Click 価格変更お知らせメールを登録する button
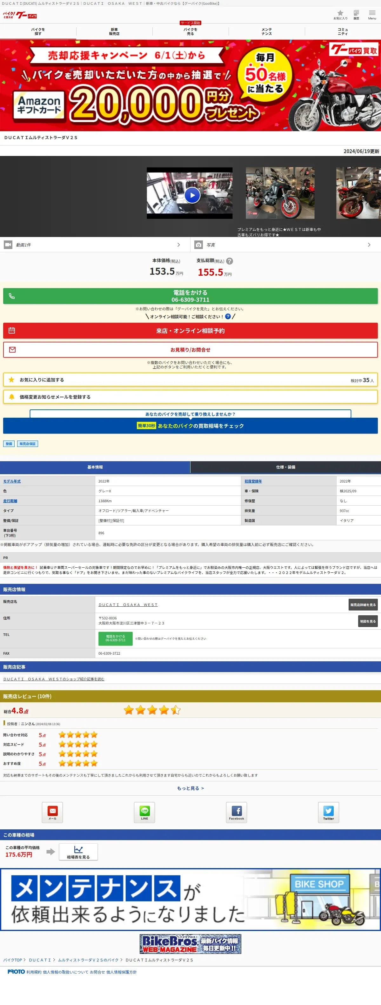This screenshot has height=1005, width=381. pos(190,397)
